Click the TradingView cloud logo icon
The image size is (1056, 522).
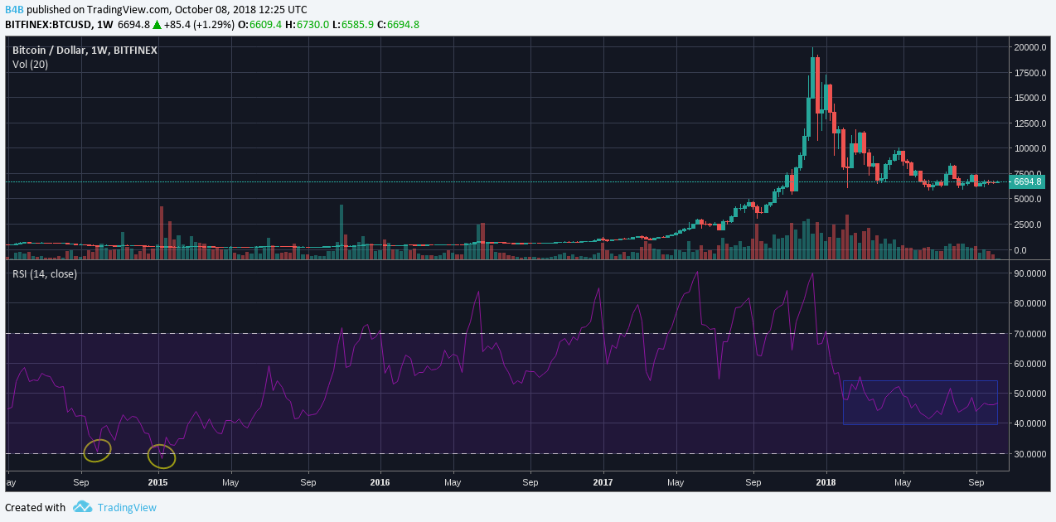pos(81,507)
